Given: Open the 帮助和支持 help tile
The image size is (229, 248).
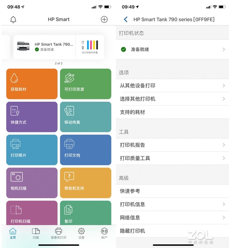Looking at the screenshot, I should [x=86, y=183].
